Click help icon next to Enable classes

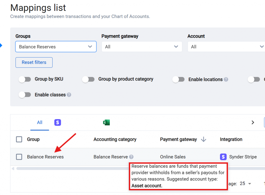(69, 95)
